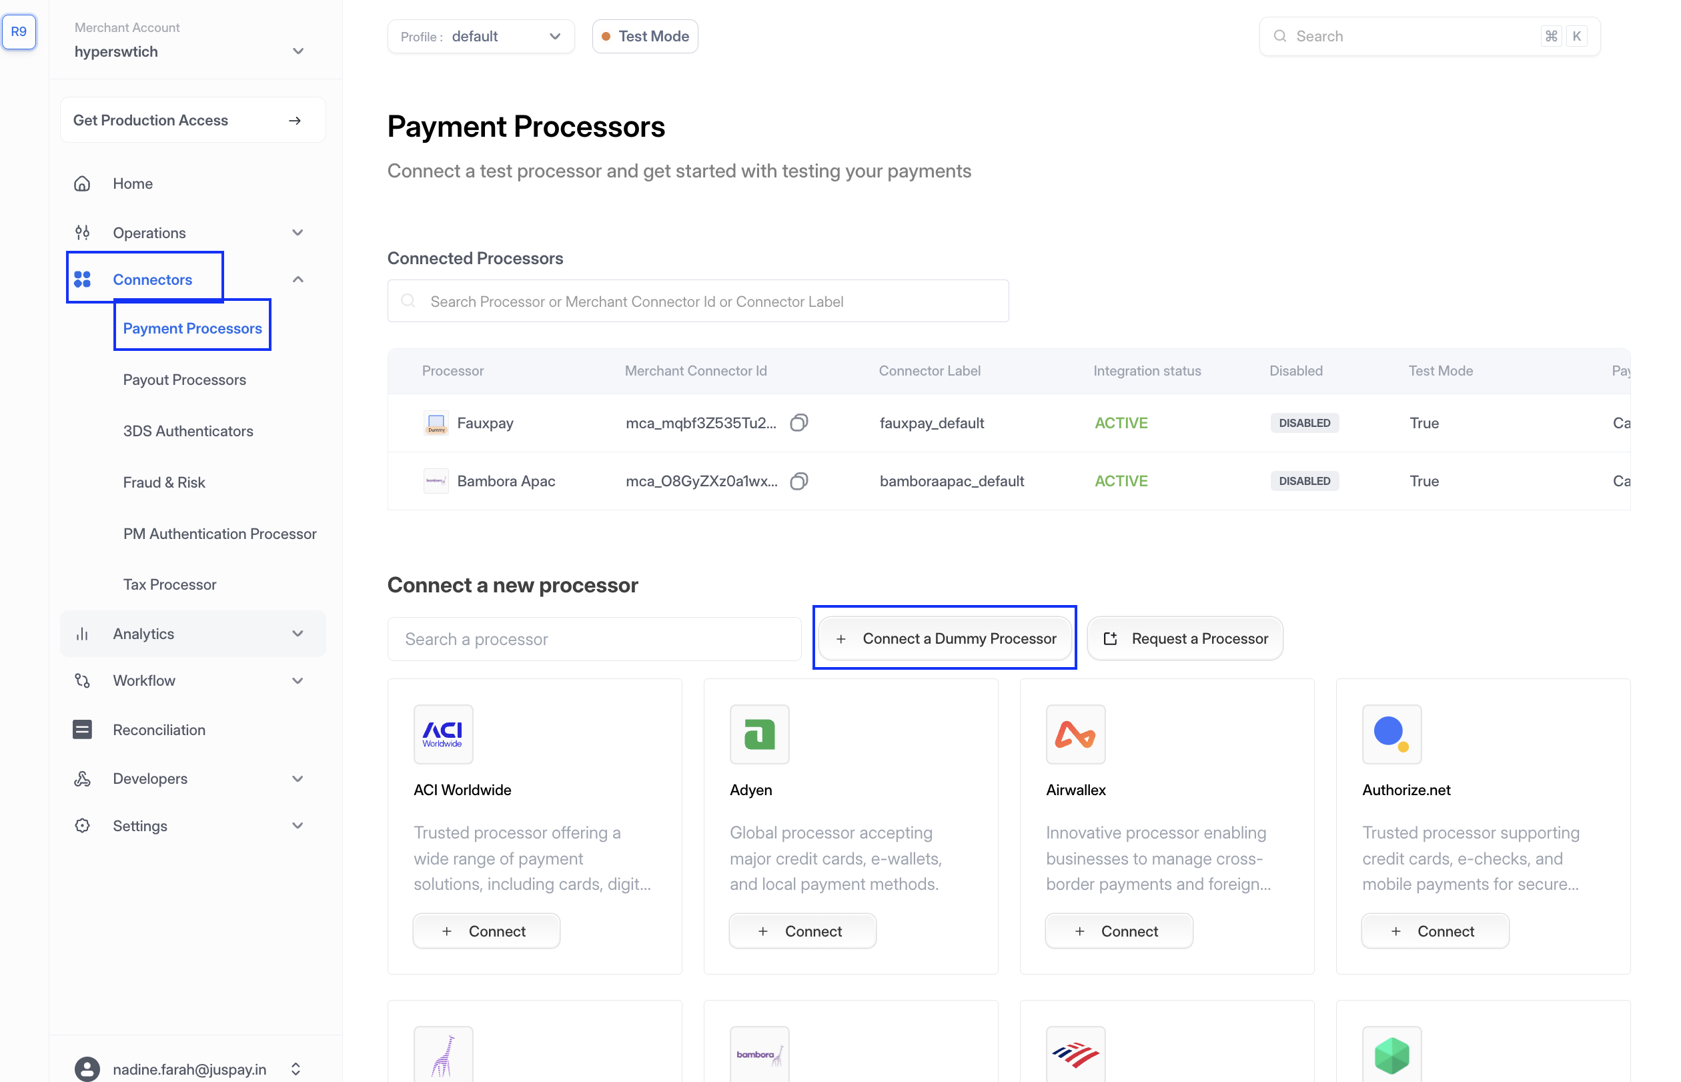Click the Adyen logo icon
1681x1082 pixels.
[758, 734]
